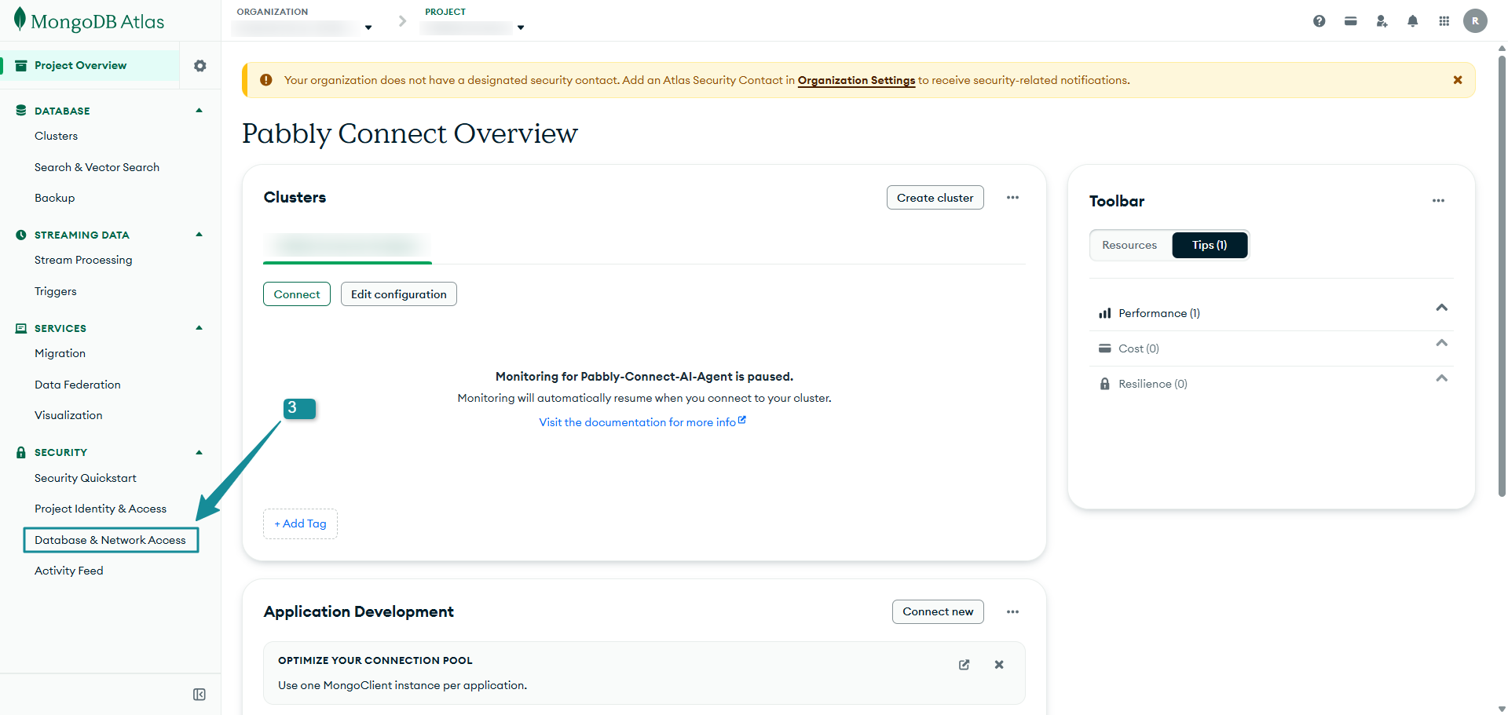The width and height of the screenshot is (1508, 715).
Task: Collapse the sidebar with bottom panel icon
Action: pos(199,695)
